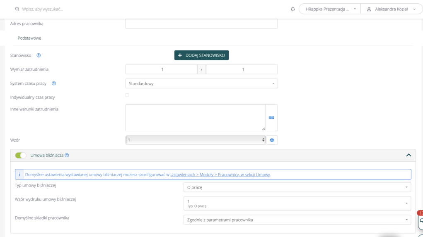The height and width of the screenshot is (237, 423).
Task: Open help icon for System czasu pracy
Action: coord(53,84)
